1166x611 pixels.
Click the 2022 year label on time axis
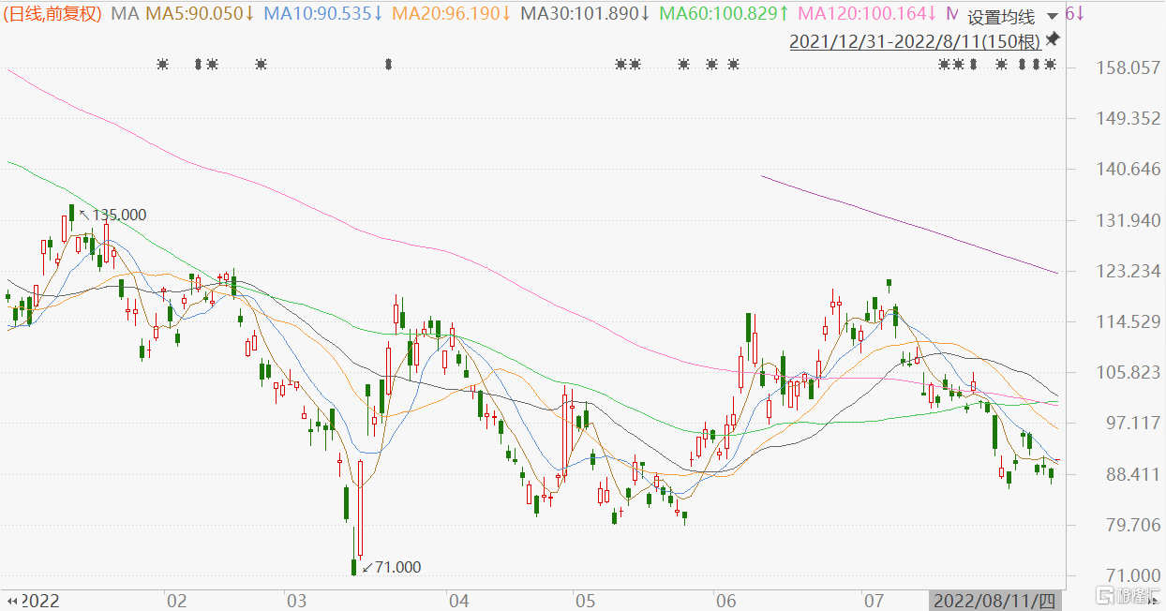(39, 600)
